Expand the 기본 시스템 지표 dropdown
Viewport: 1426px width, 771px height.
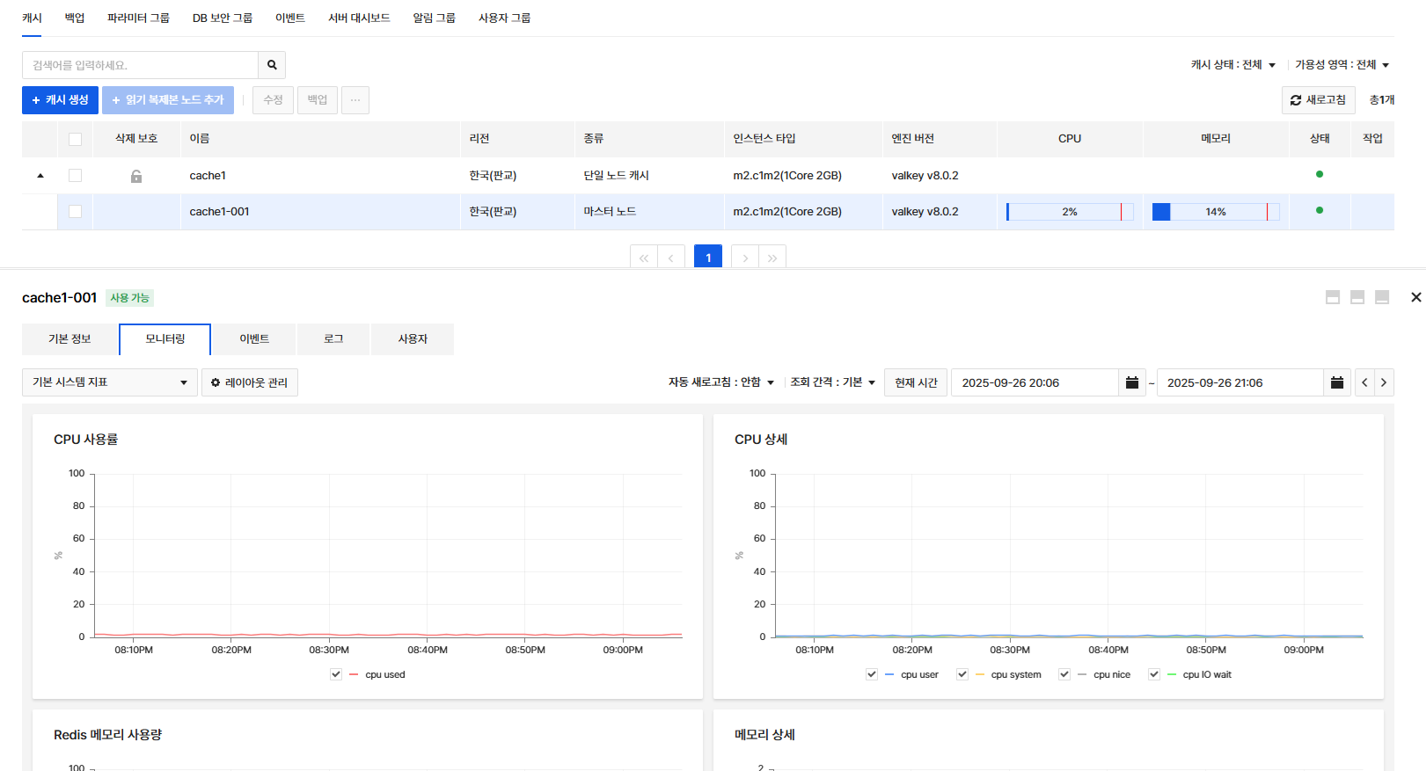click(109, 382)
